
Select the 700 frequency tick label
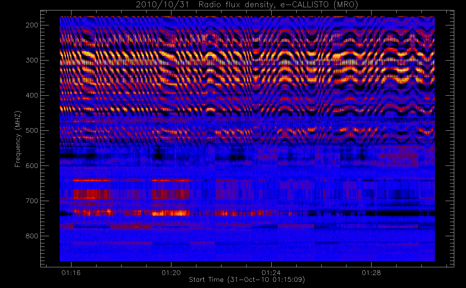point(32,201)
